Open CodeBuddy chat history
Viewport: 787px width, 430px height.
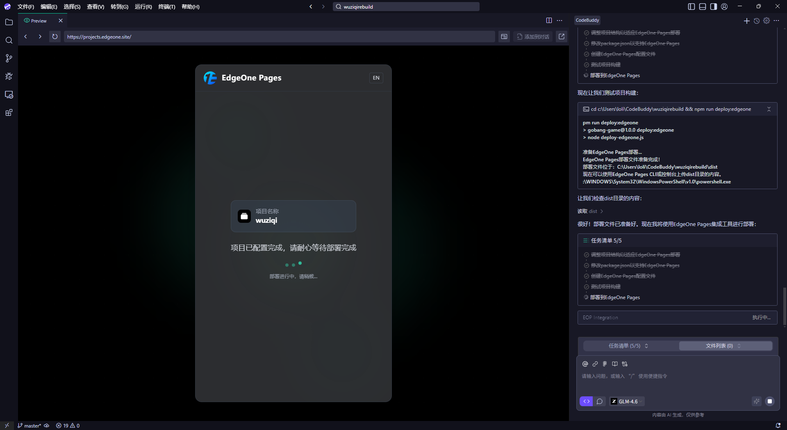tap(757, 21)
